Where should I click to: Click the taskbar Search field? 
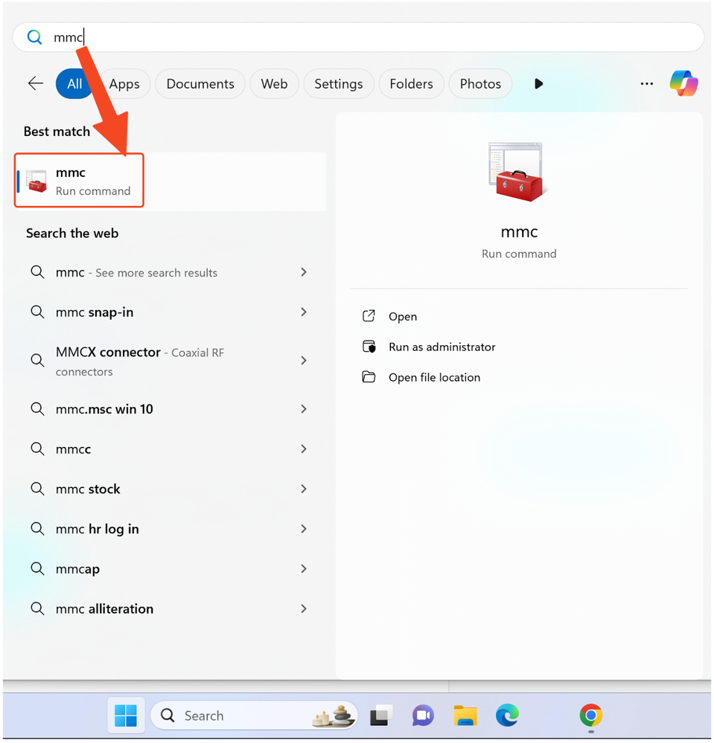tap(254, 715)
